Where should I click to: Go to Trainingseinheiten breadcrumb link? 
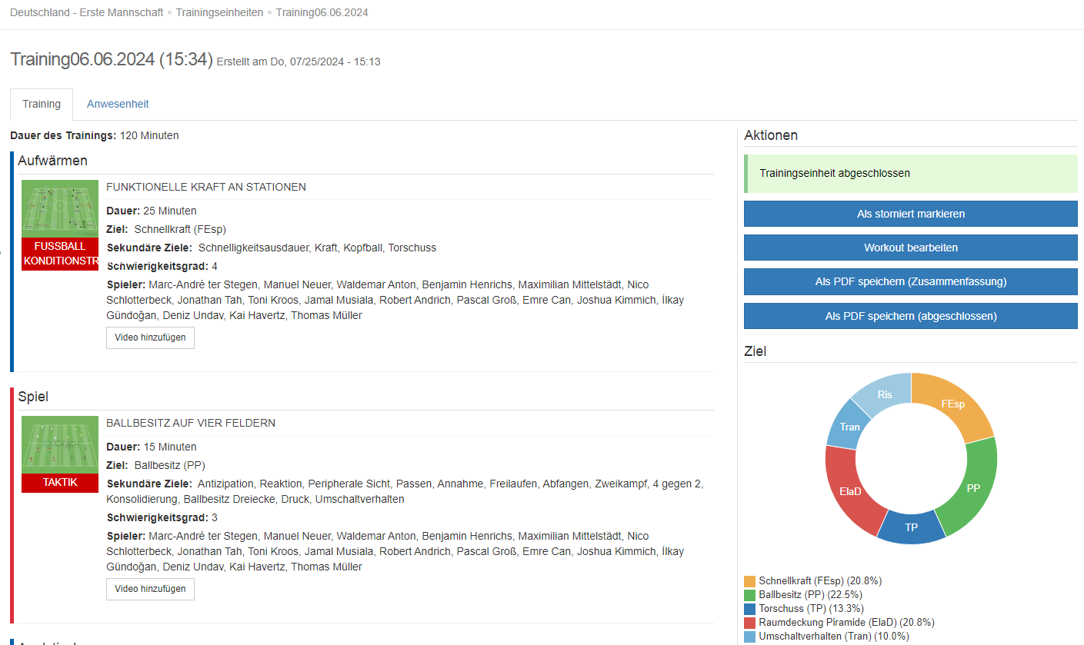219,13
